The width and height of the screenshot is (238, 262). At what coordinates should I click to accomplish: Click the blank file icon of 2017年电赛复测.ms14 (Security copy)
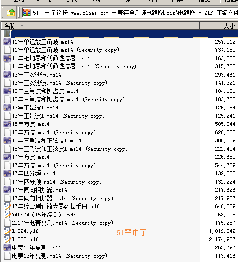point(7,223)
